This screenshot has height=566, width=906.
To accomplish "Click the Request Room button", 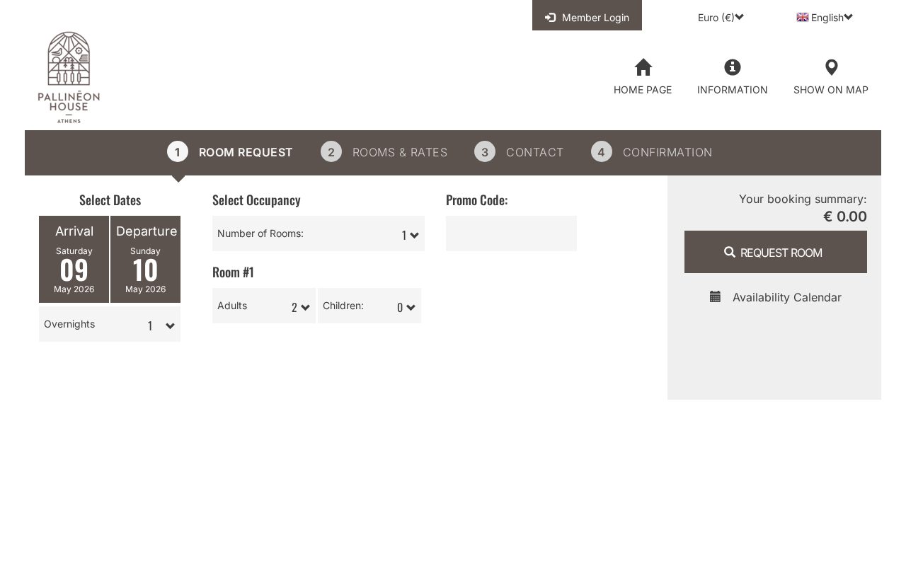I will tap(776, 252).
